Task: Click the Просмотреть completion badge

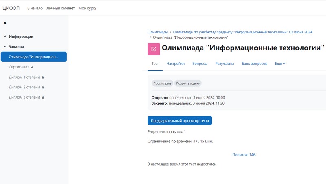Action: (x=162, y=83)
